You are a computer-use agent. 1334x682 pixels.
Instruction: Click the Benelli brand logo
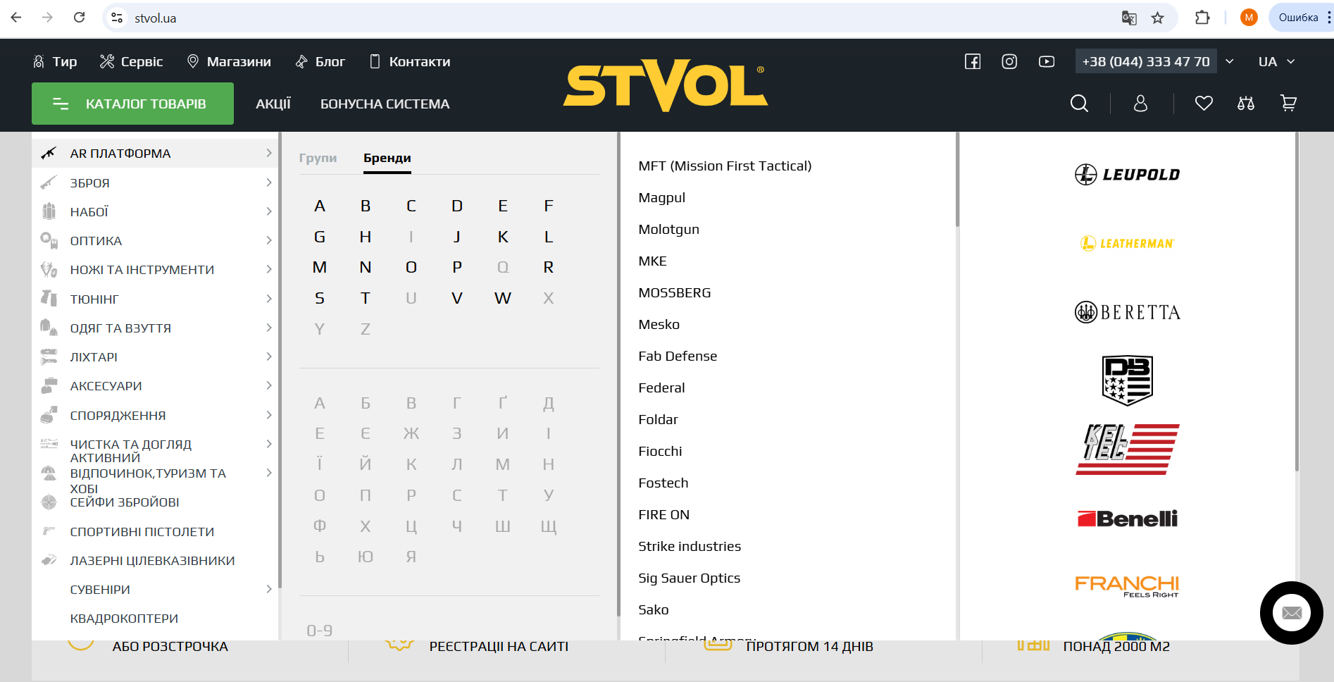pos(1128,519)
